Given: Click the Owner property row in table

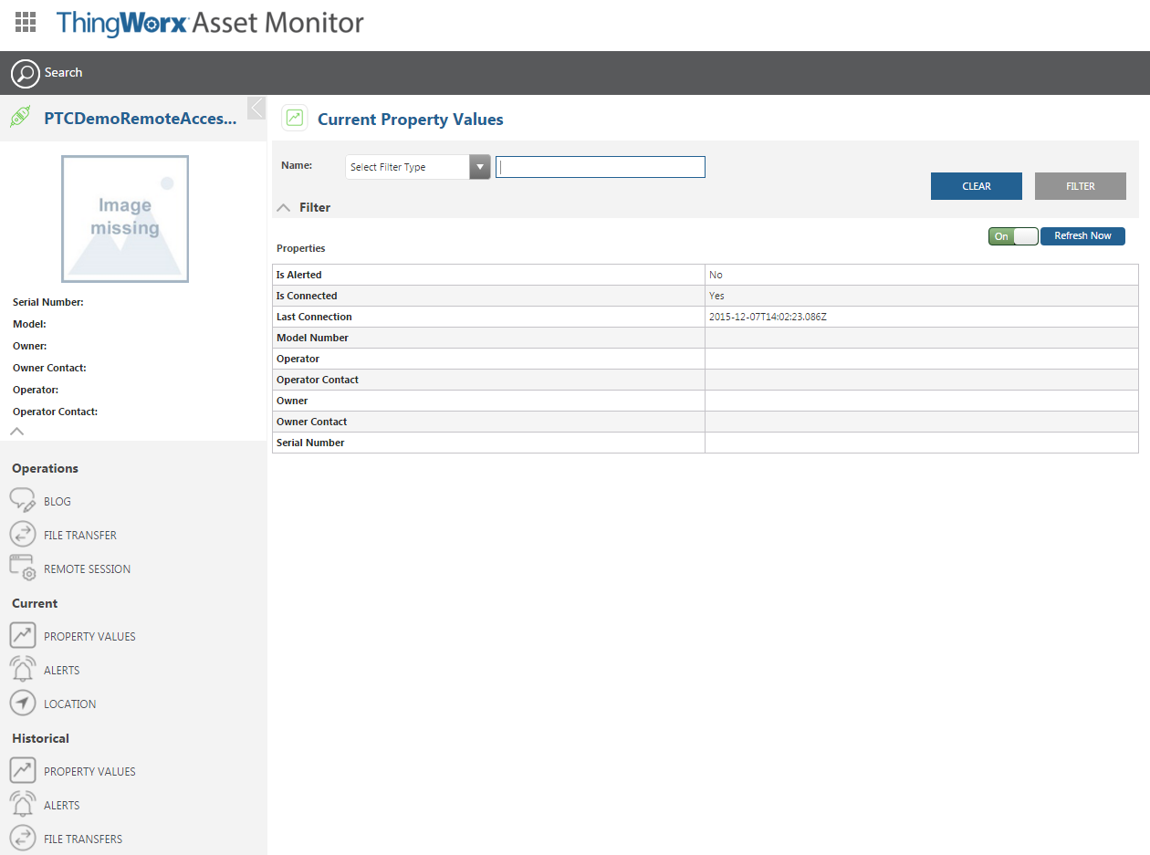Looking at the screenshot, I should [x=706, y=401].
